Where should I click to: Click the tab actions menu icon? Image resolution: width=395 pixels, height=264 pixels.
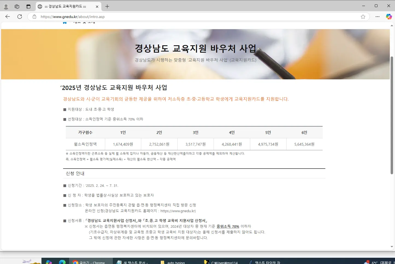[28, 6]
